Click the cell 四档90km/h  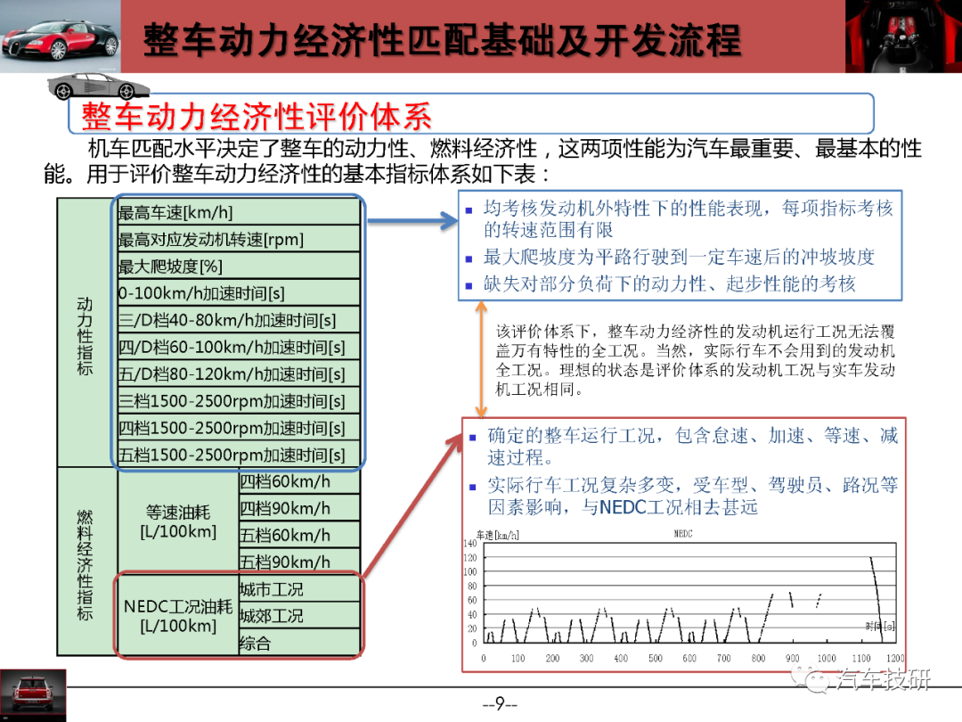coord(298,508)
